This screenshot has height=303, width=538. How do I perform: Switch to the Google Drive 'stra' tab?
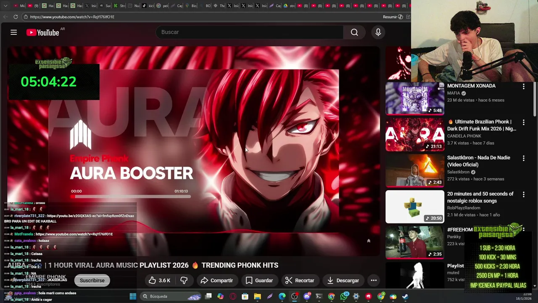[x=289, y=6]
